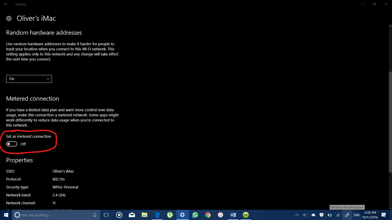The image size is (392, 220).
Task: Go back using the Settings back arrow
Action: (x=6, y=4)
